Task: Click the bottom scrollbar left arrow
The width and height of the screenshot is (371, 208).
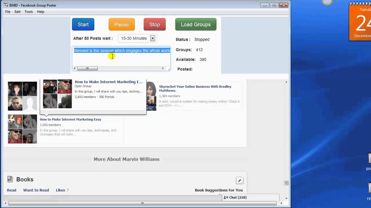Action: point(5,203)
